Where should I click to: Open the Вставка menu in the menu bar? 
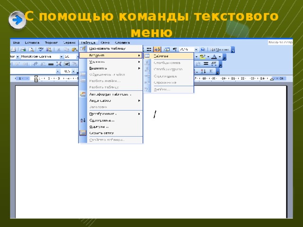(32, 43)
